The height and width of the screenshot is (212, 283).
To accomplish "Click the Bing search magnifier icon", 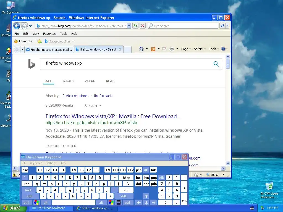I will pyautogui.click(x=216, y=64).
